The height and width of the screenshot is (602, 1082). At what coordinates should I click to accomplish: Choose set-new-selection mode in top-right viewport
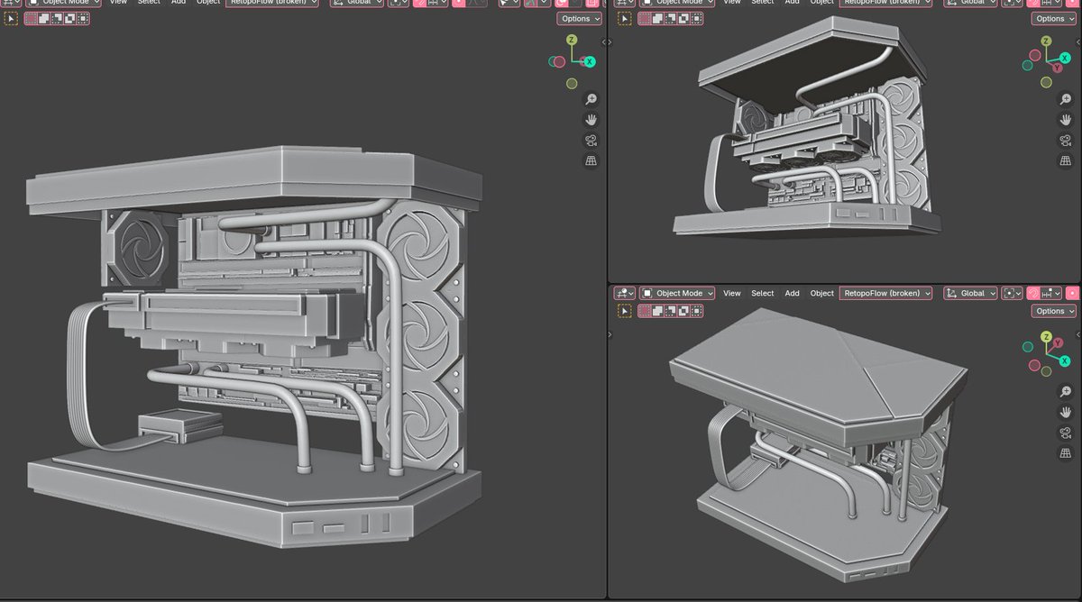click(x=644, y=18)
